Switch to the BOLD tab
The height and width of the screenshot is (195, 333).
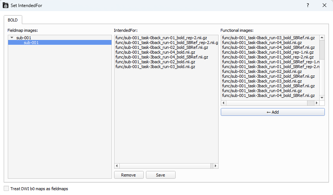click(x=14, y=20)
